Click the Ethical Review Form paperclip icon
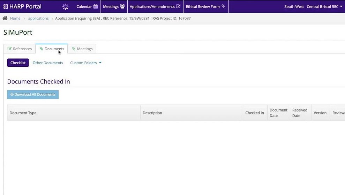Image resolution: width=345 pixels, height=195 pixels. click(224, 6)
